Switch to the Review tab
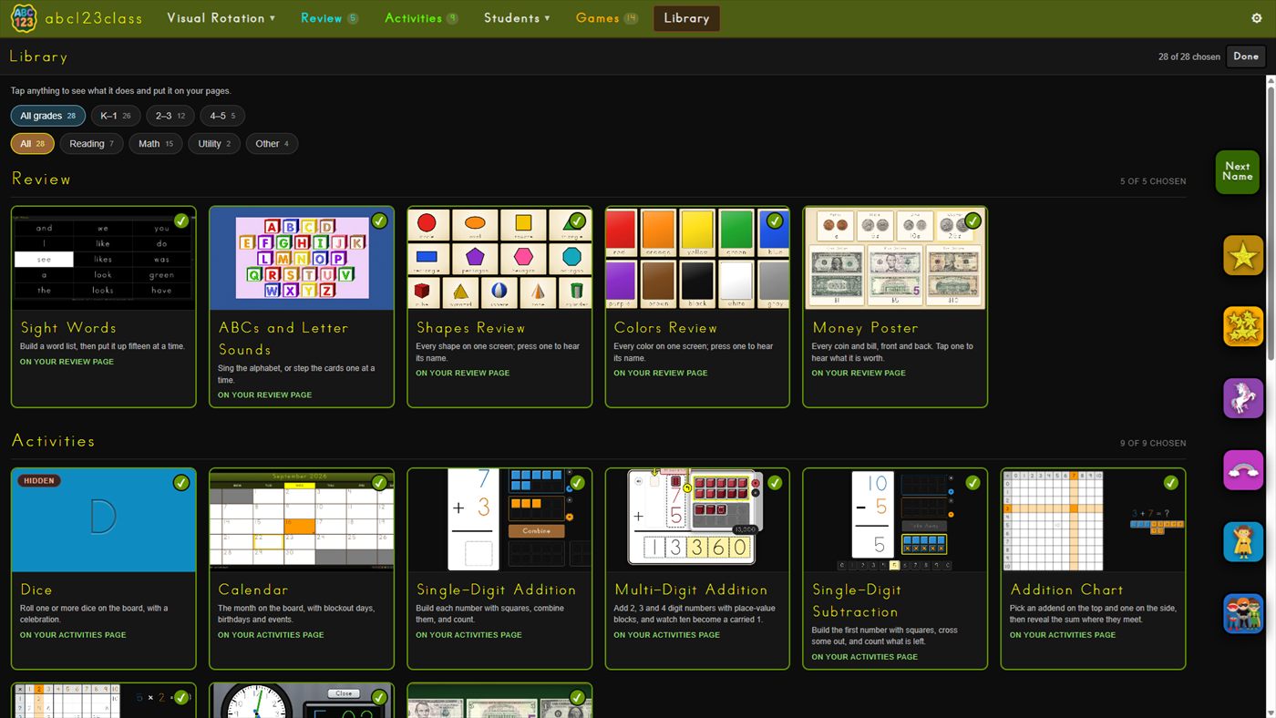This screenshot has width=1276, height=718. [x=329, y=18]
